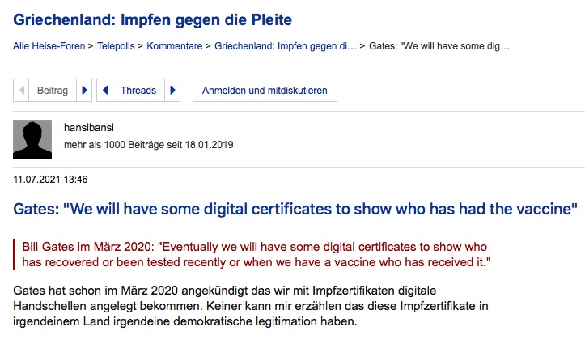This screenshot has width=585, height=344.
Task: Click the blue post heading about digital certificates
Action: coord(295,209)
